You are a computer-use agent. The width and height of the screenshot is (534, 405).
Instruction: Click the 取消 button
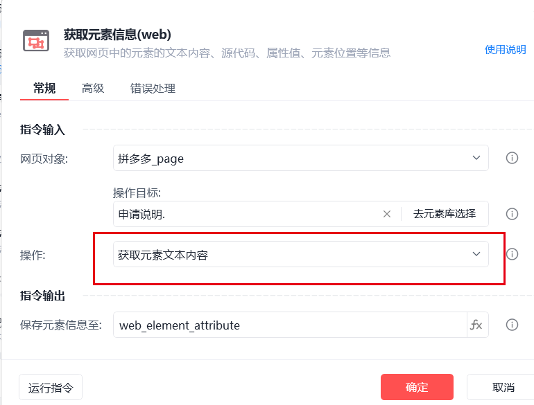click(x=503, y=387)
